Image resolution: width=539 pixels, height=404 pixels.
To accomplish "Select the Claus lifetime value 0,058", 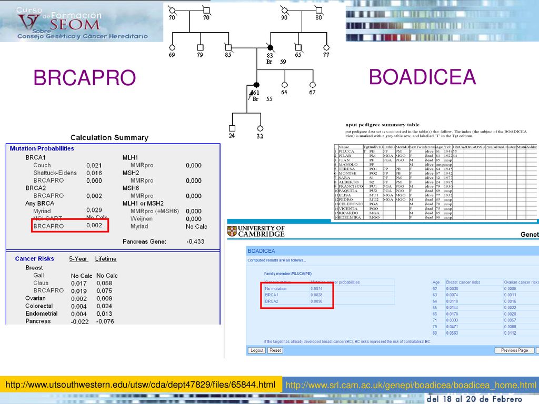I will [x=104, y=283].
